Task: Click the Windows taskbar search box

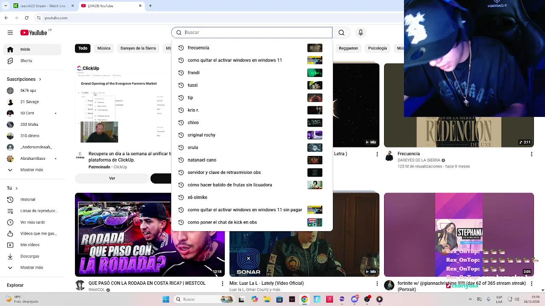Action: pyautogui.click(x=204, y=299)
